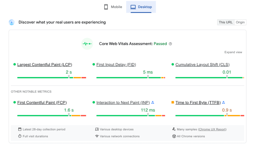This screenshot has height=146, width=264.
Task: Open the Chrome UX Report link
Action: [x=212, y=129]
